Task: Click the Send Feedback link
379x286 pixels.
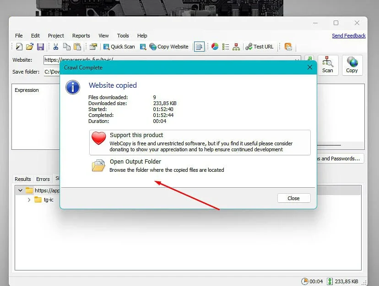Action: pos(348,36)
